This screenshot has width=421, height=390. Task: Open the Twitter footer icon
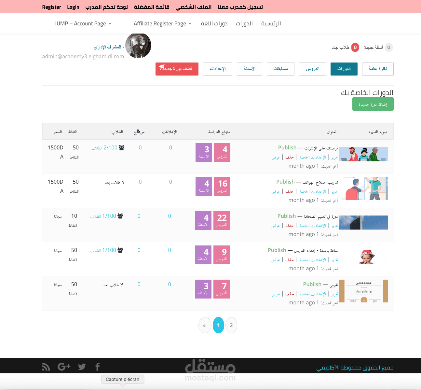[x=82, y=367]
